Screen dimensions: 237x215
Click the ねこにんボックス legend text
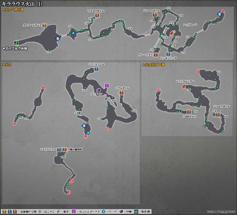click(x=90, y=212)
